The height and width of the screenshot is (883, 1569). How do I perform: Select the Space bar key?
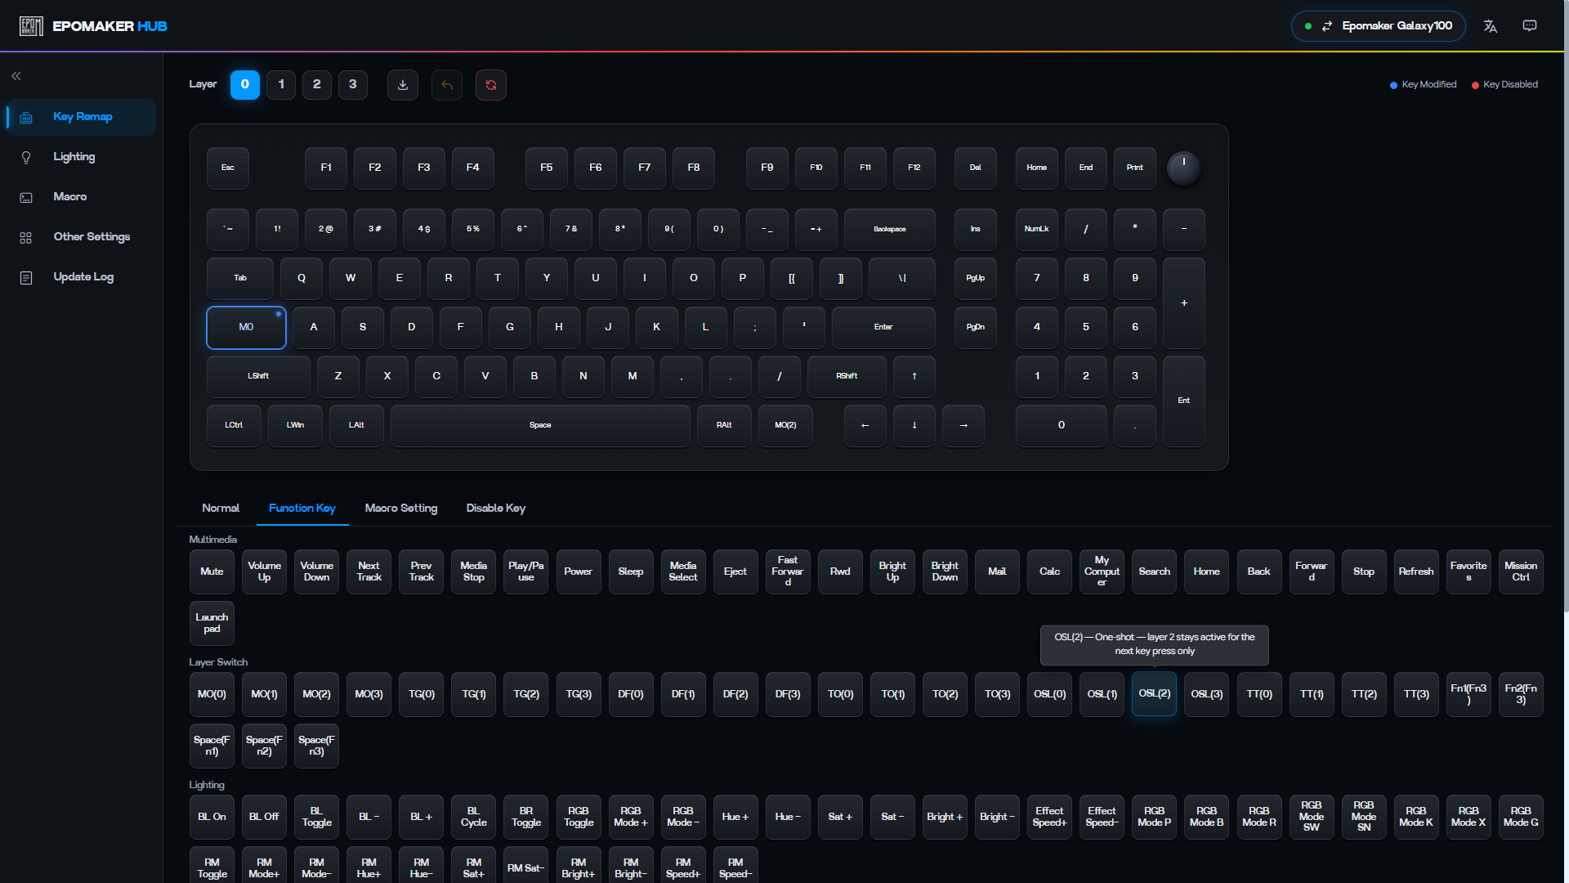(540, 426)
